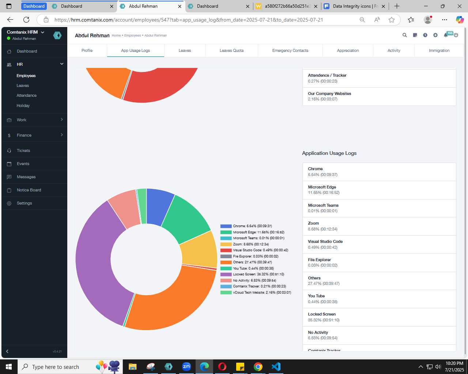Open Google Chrome on taskbar
Screen dimensions: 468x374
tap(258, 367)
